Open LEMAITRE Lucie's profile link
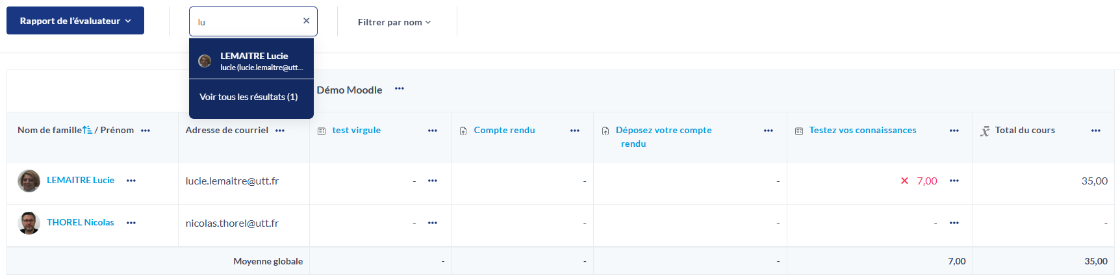 [x=81, y=180]
